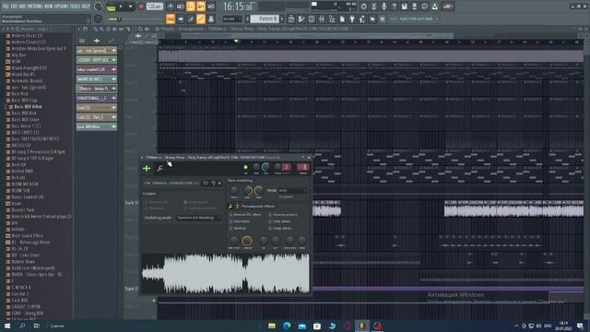The image size is (590, 332).
Task: Click the green plus icon in sampler window
Action: click(147, 168)
